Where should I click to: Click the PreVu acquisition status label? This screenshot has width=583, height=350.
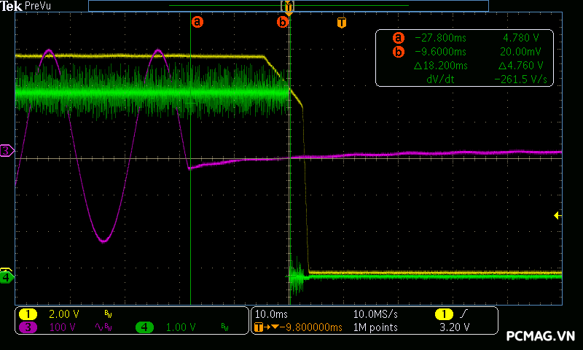pos(38,6)
